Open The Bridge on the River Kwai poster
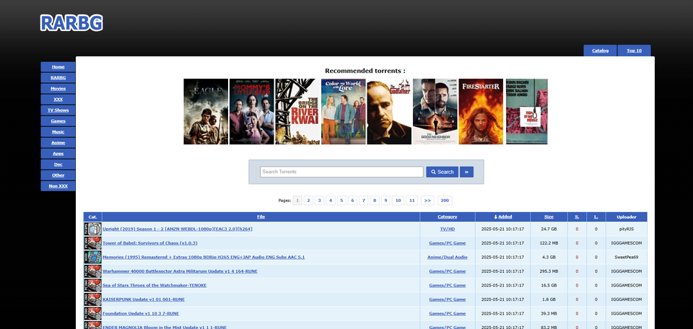This screenshot has height=329, width=693. (297, 111)
